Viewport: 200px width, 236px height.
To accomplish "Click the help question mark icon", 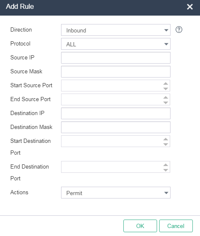I will point(179,29).
